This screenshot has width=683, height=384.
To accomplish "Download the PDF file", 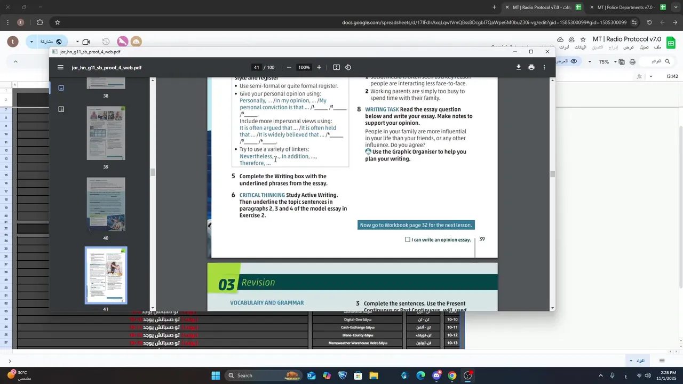I will pyautogui.click(x=518, y=67).
